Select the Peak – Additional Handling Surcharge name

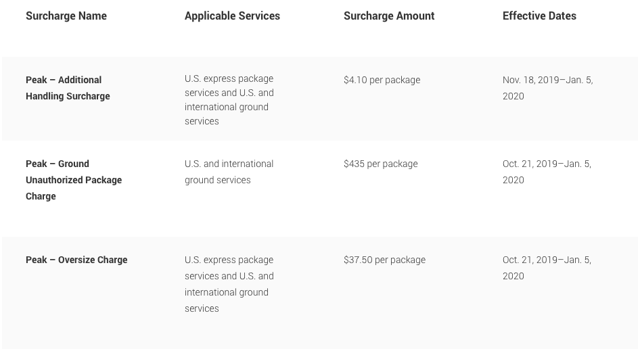(x=68, y=88)
